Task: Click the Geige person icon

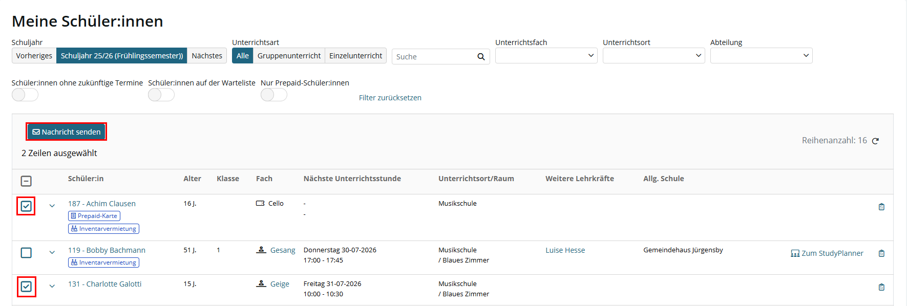Action: pyautogui.click(x=261, y=283)
